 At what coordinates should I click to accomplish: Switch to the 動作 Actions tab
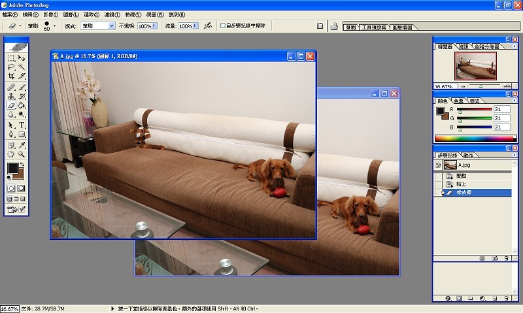tap(468, 155)
